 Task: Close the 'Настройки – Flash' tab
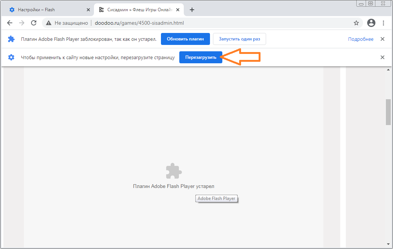88,10
